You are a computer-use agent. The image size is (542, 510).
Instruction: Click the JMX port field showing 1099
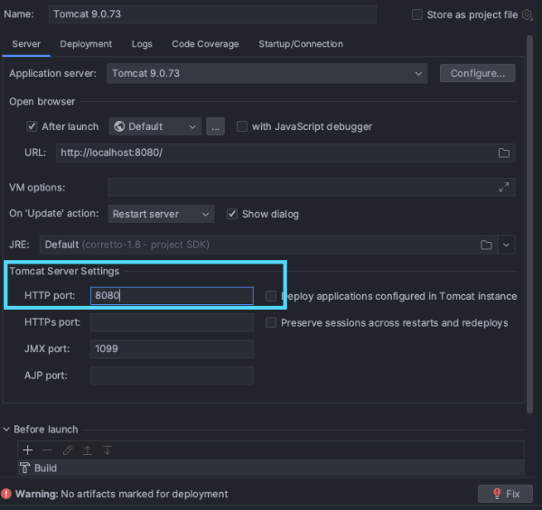pos(172,348)
